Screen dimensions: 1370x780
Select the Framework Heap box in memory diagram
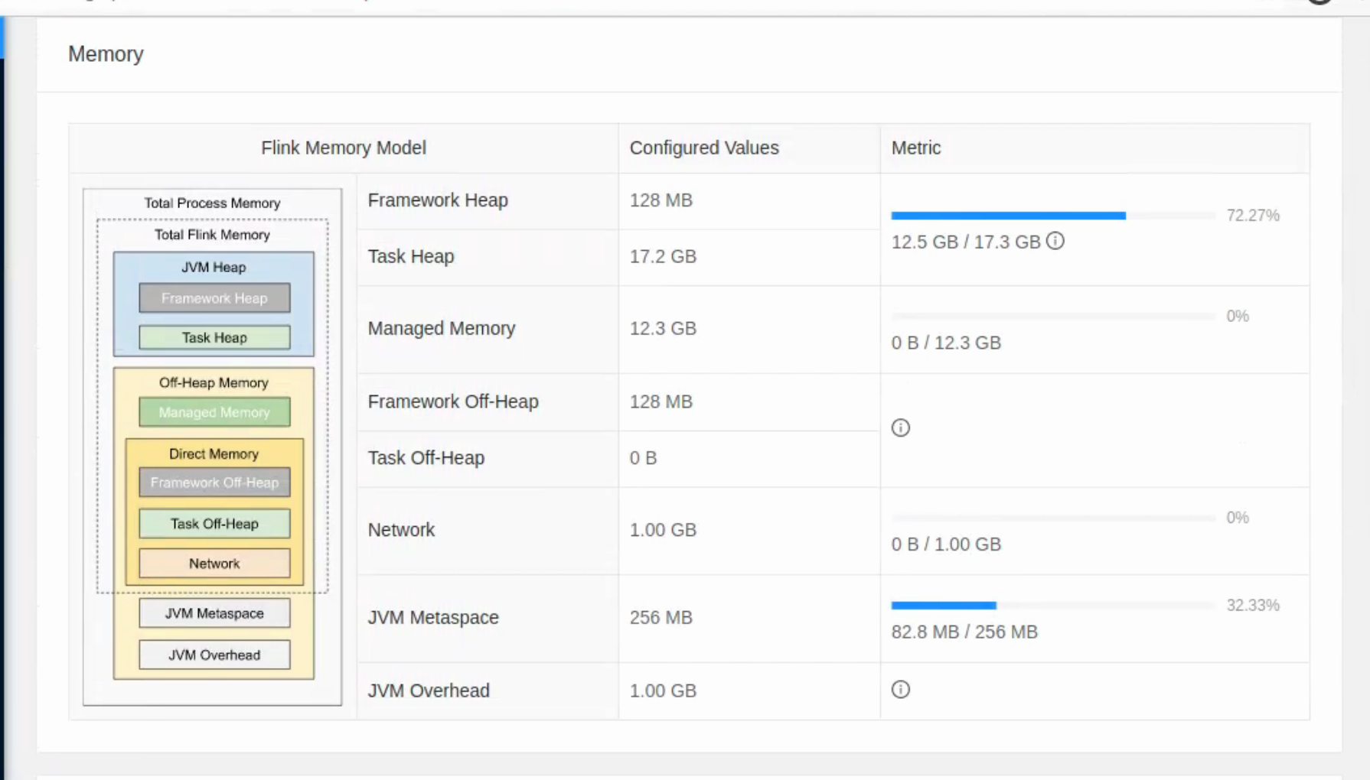pyautogui.click(x=214, y=298)
